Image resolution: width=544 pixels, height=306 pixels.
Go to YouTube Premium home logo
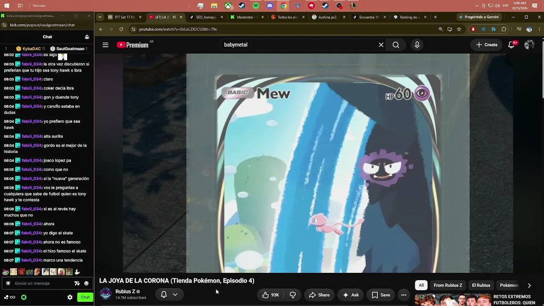pyautogui.click(x=133, y=45)
